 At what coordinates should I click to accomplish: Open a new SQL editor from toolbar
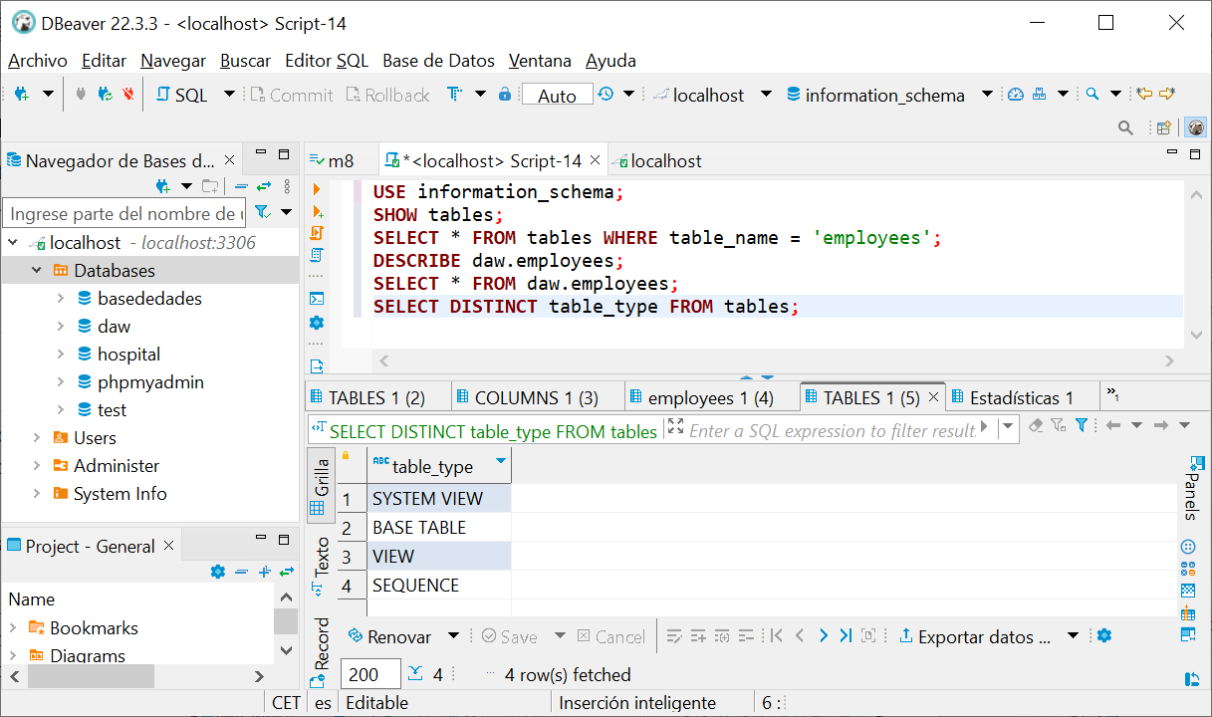(x=182, y=95)
